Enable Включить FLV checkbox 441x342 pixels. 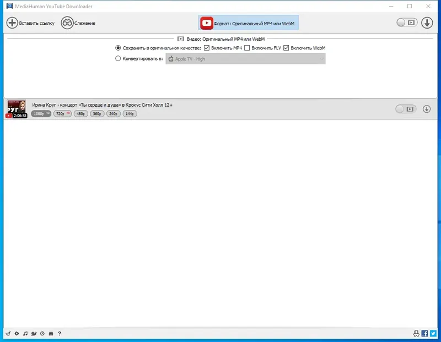coord(247,48)
